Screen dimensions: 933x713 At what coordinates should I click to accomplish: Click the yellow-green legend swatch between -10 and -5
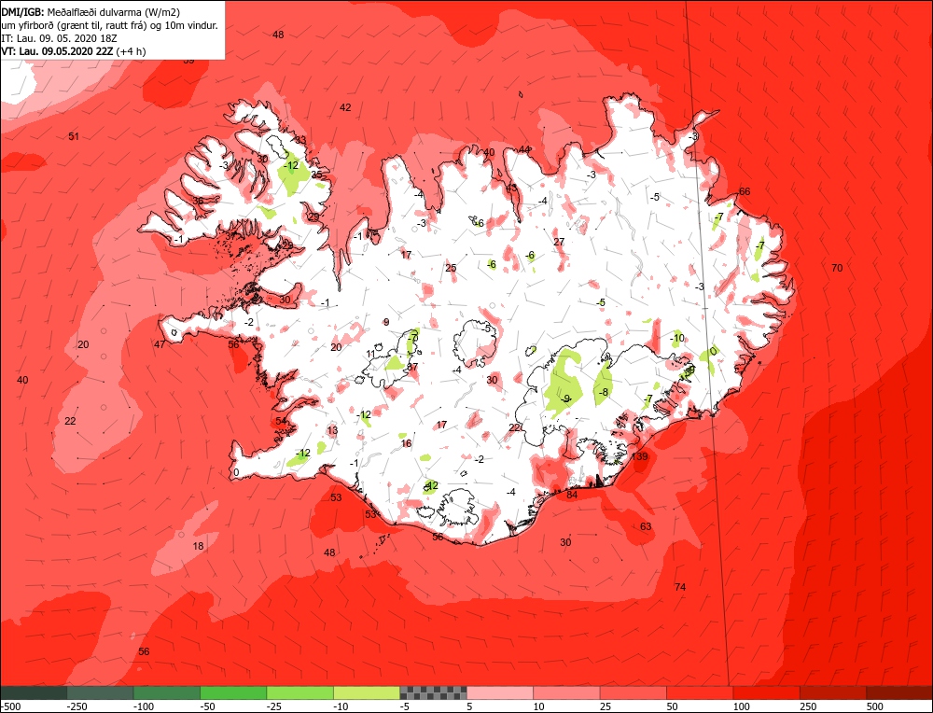(367, 692)
